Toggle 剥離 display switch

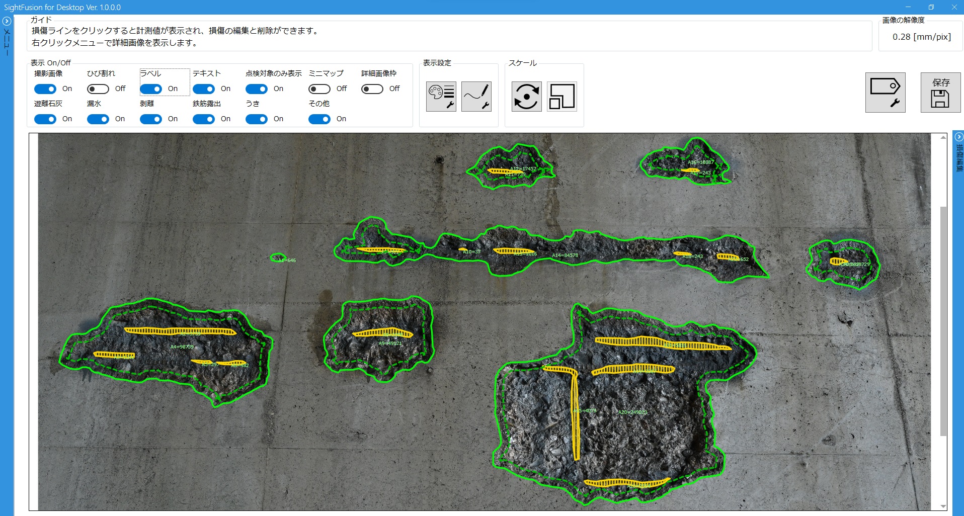click(151, 119)
